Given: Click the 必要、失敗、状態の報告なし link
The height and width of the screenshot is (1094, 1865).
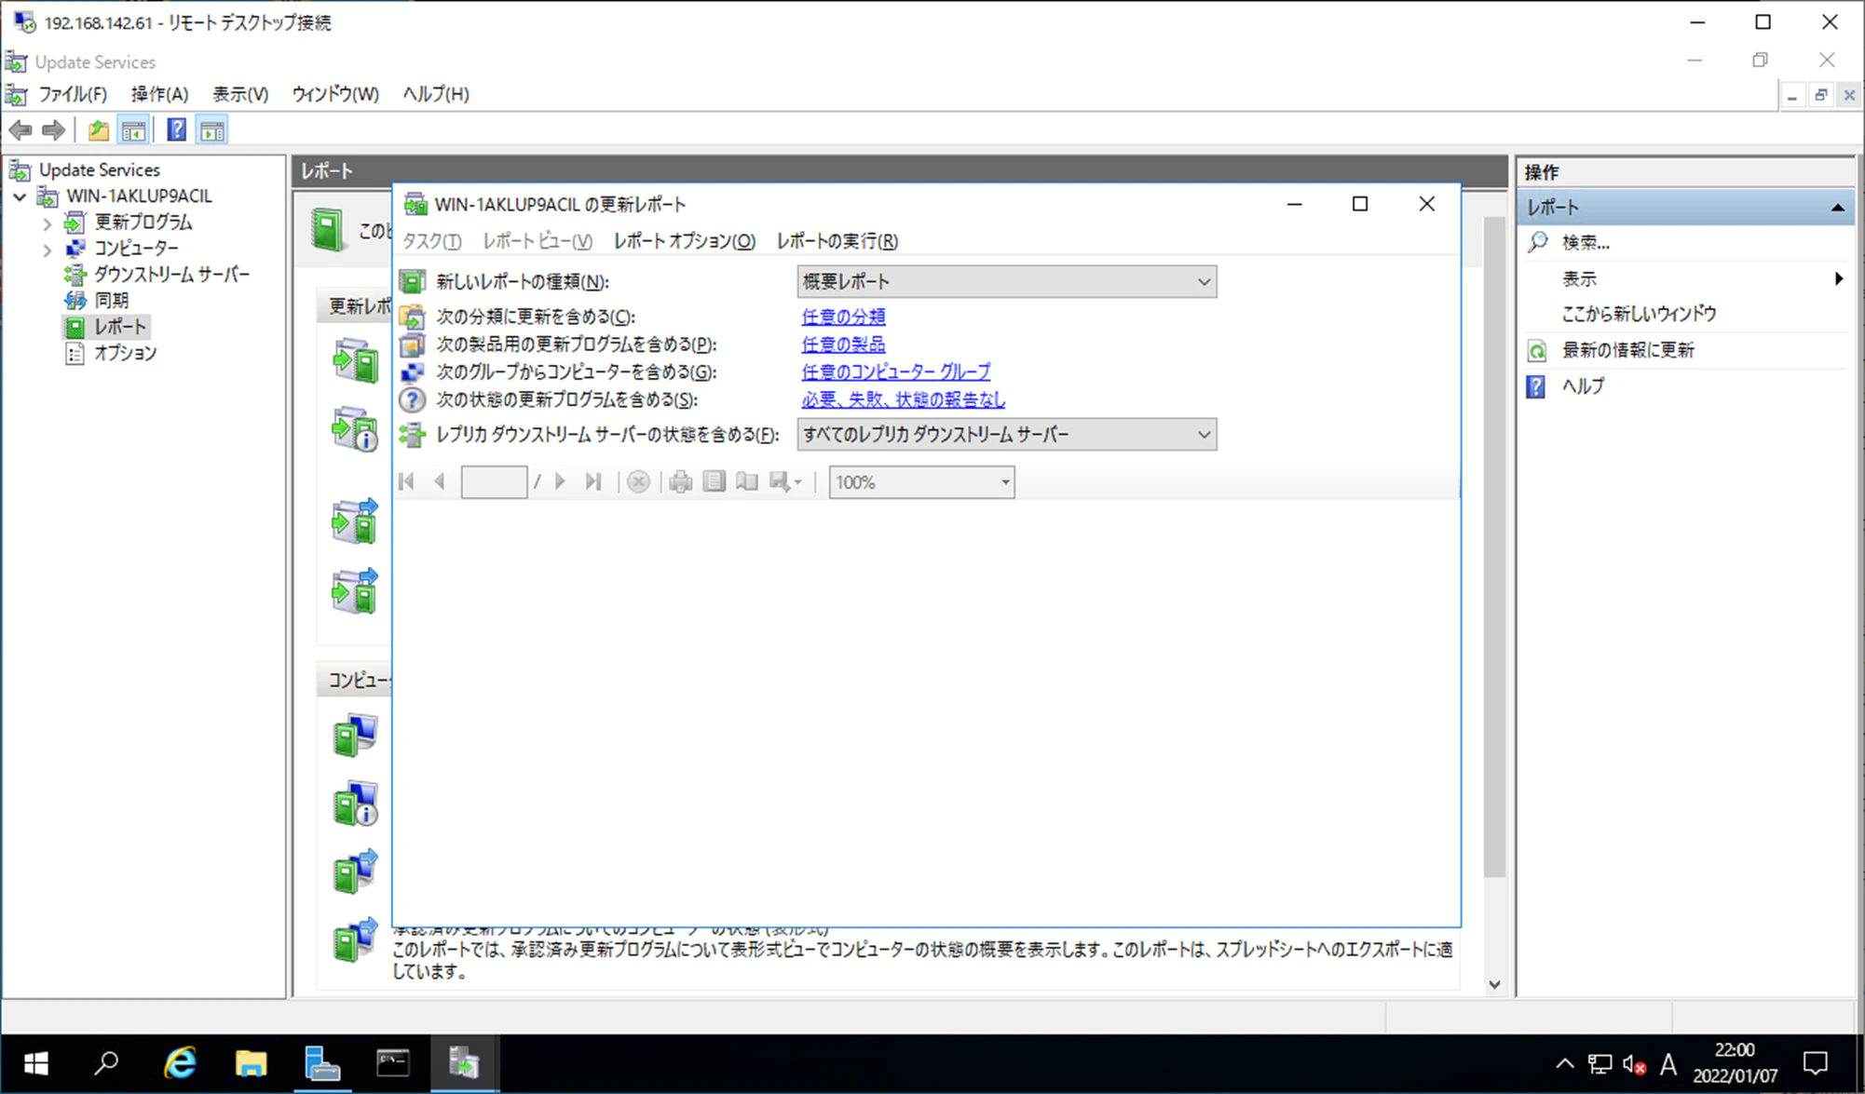Looking at the screenshot, I should coord(903,399).
